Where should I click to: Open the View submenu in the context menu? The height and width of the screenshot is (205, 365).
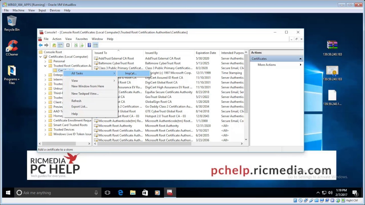pos(91,81)
